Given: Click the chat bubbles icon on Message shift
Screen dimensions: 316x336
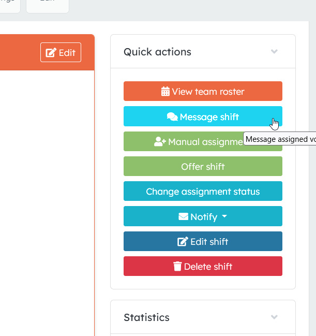Looking at the screenshot, I should pos(172,117).
